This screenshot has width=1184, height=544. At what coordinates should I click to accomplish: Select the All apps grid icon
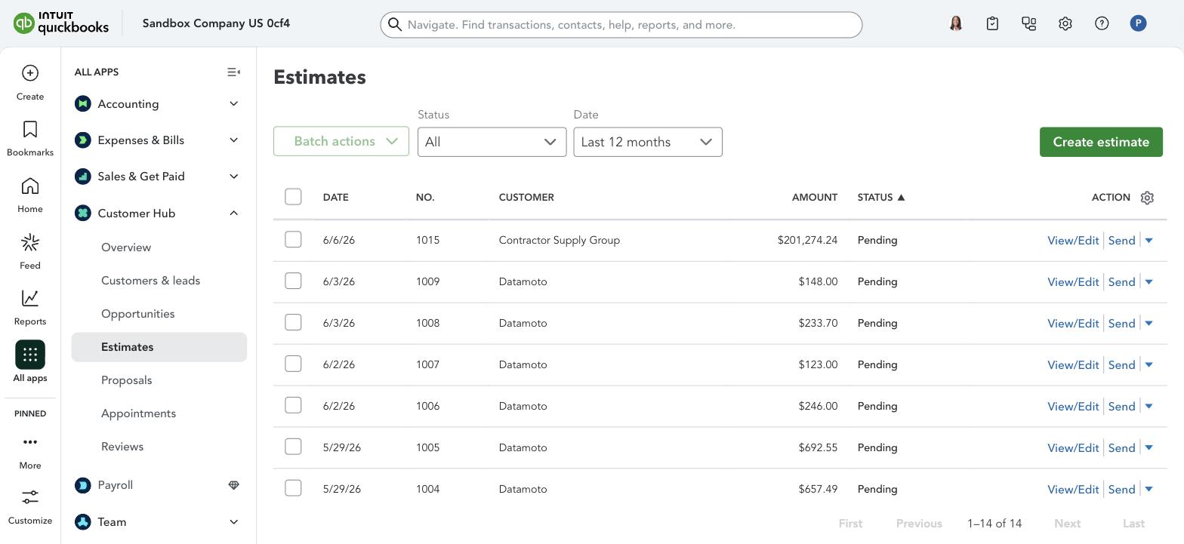click(30, 355)
